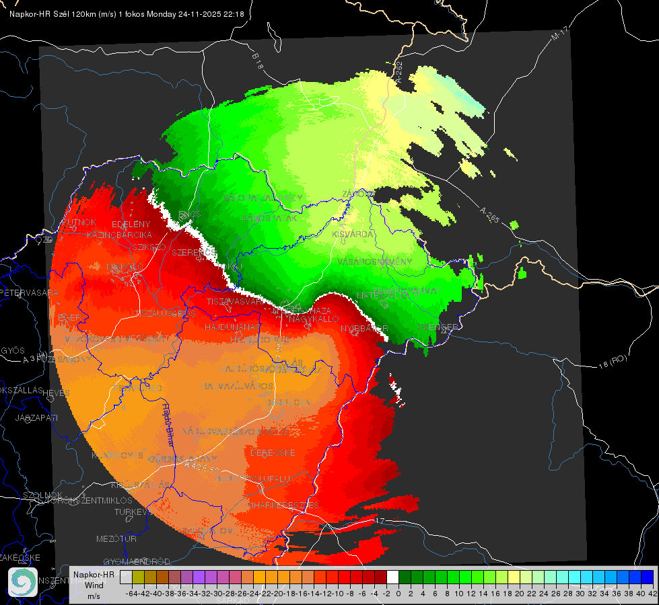
Task: Select the HAJDÚNÁNÁS city label
Action: (232, 327)
